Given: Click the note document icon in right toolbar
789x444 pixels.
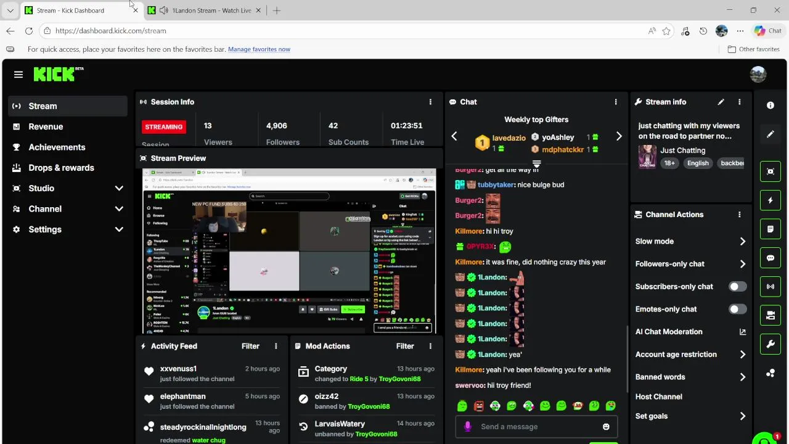Looking at the screenshot, I should point(771,229).
